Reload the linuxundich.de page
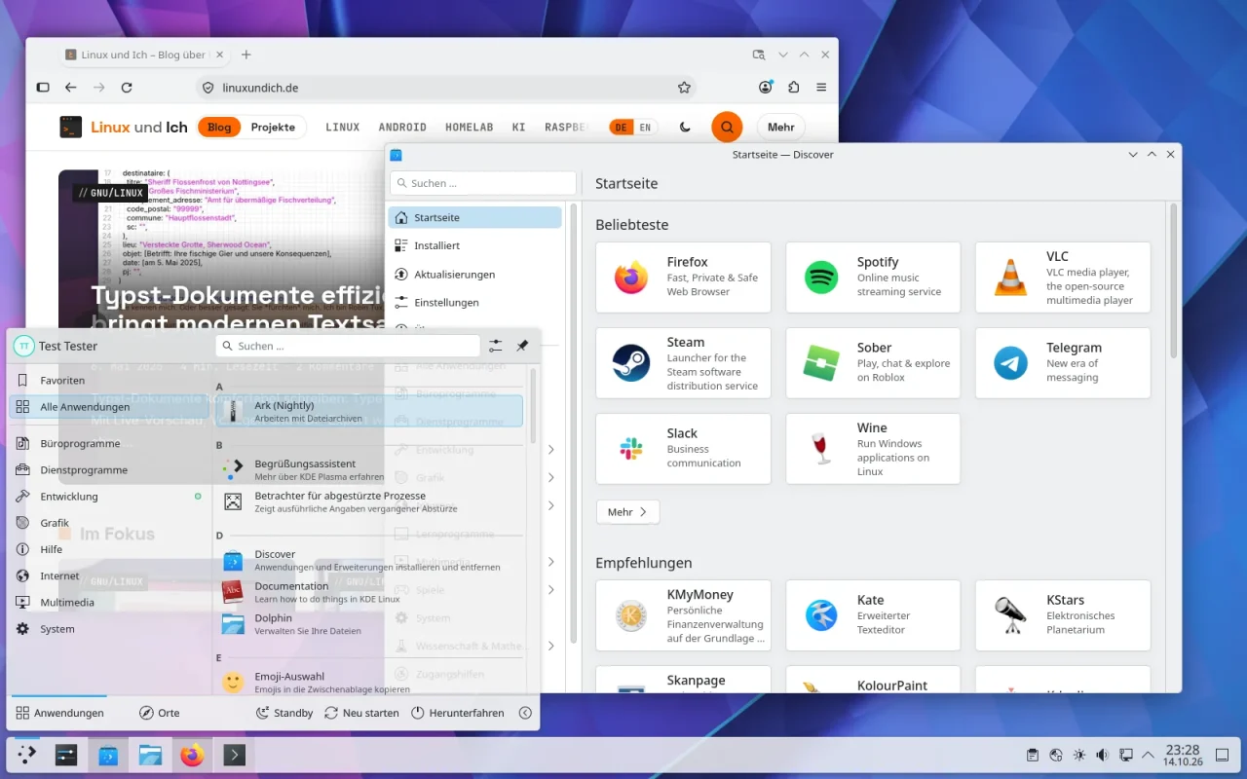The width and height of the screenshot is (1247, 779). [127, 88]
